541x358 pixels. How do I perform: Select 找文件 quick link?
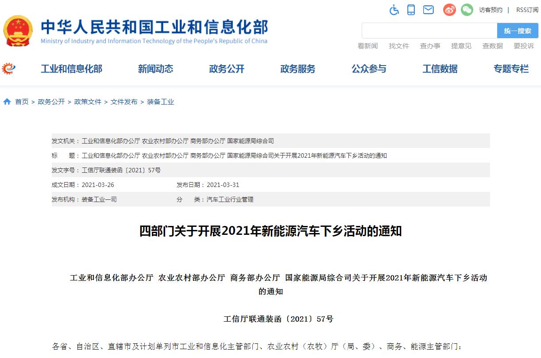[x=399, y=46]
